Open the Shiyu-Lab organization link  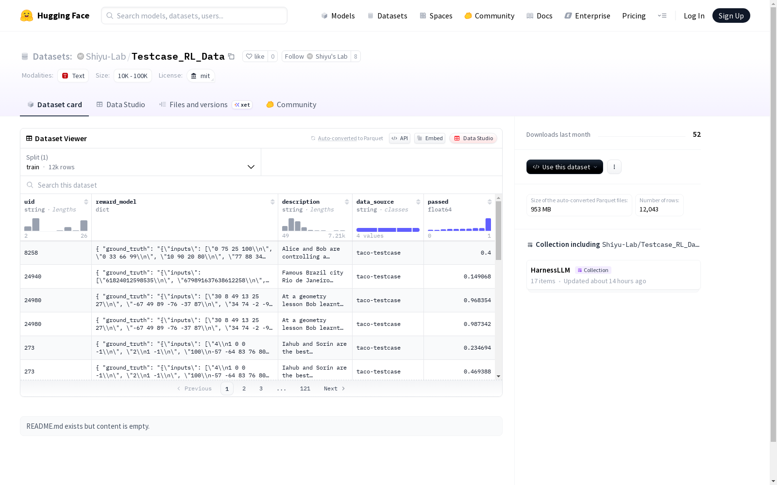coord(106,56)
